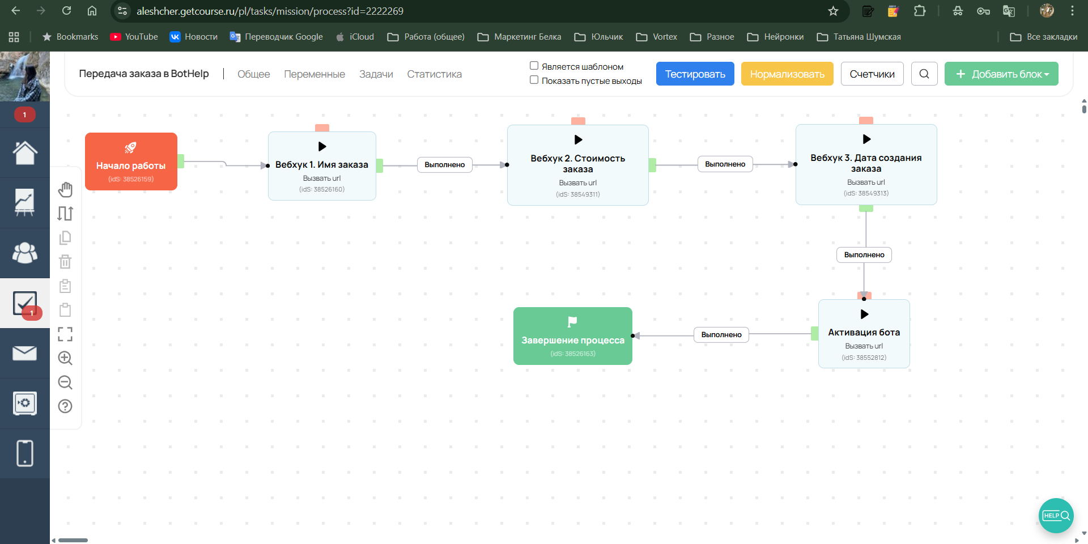Image resolution: width=1088 pixels, height=544 pixels.
Task: Click the zoom in magnifier icon
Action: (65, 358)
